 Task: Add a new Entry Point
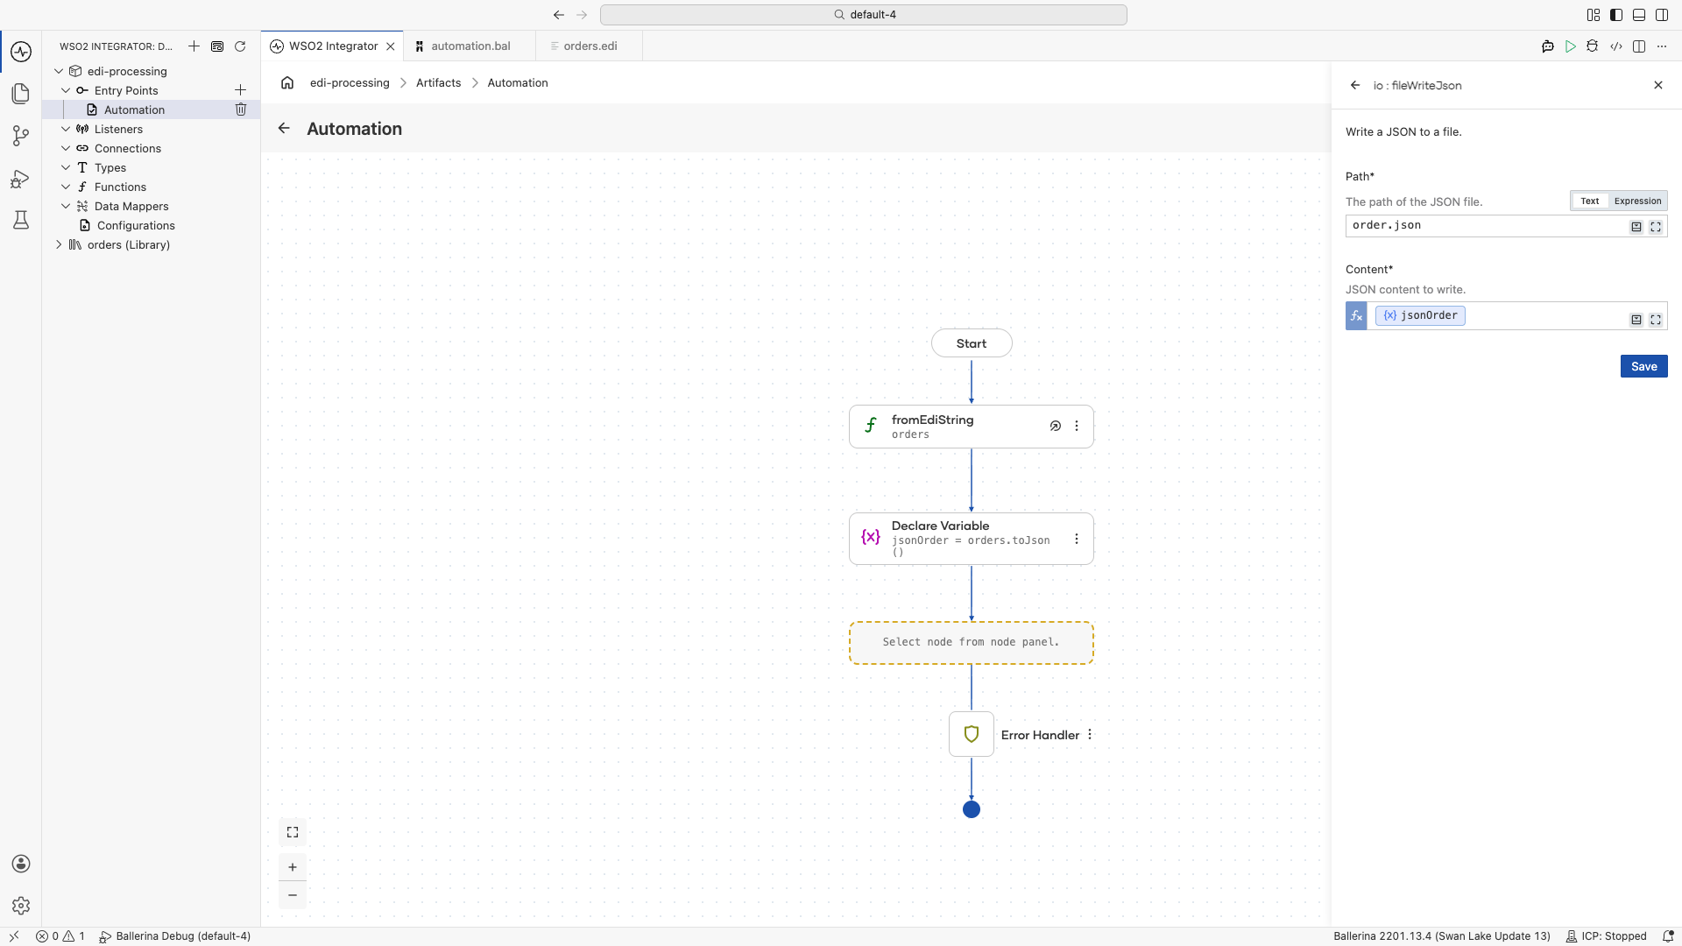tap(240, 90)
